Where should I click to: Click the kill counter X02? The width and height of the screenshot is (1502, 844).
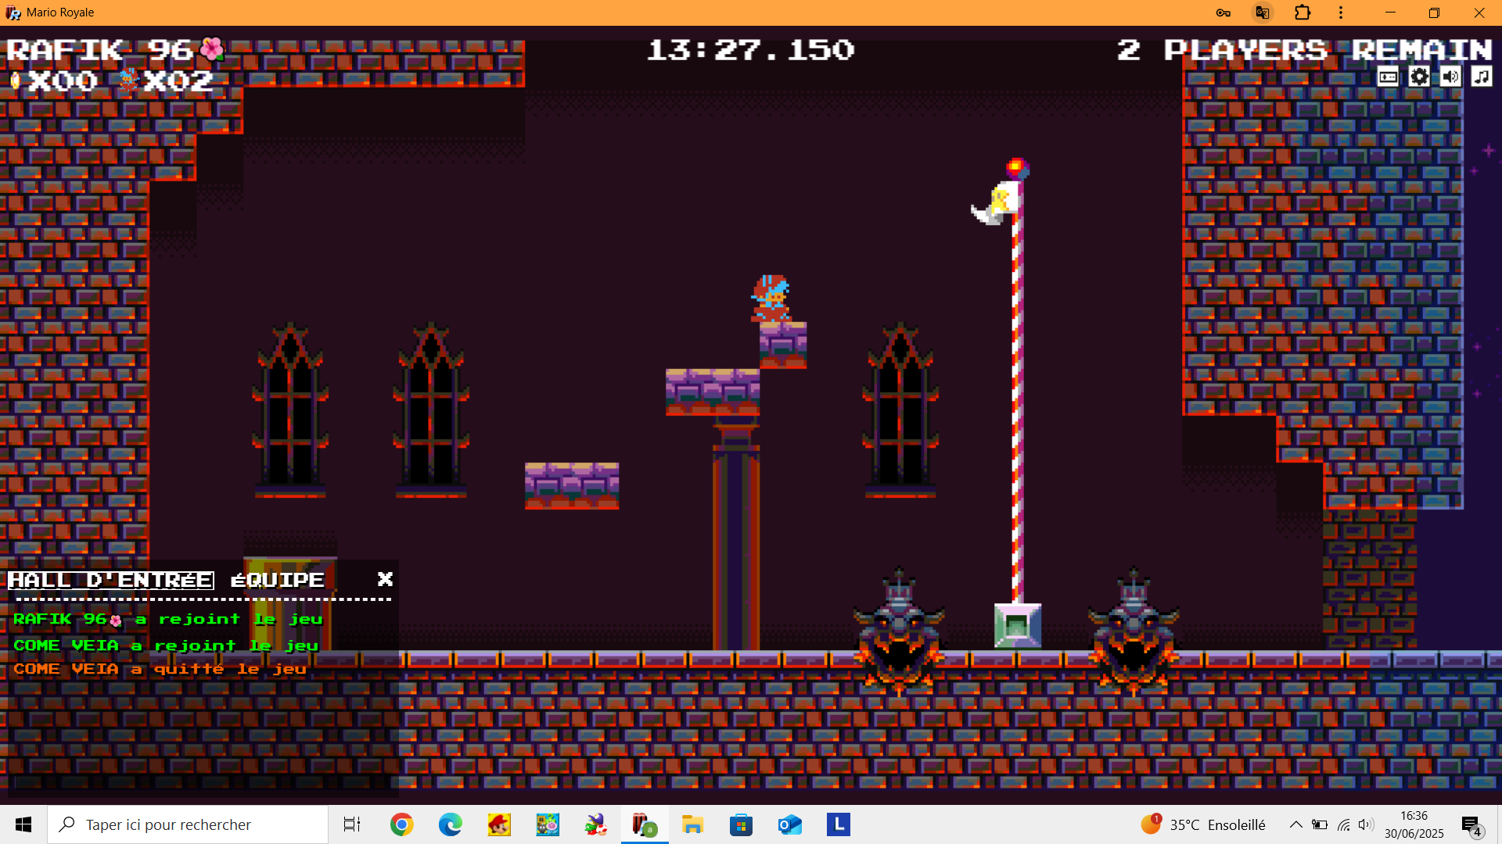pyautogui.click(x=166, y=80)
